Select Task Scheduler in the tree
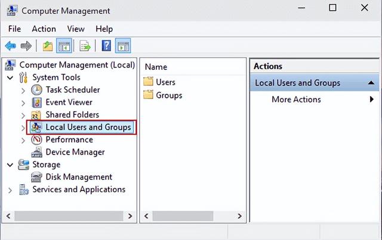The height and width of the screenshot is (240, 382). tap(73, 90)
